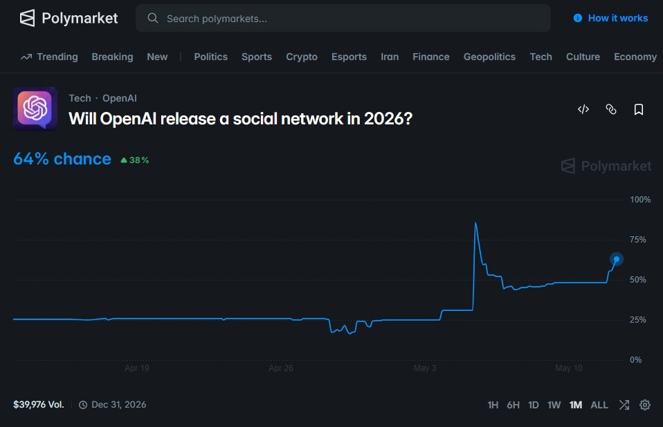Click the market title about OpenAI social network
663x427 pixels.
240,119
